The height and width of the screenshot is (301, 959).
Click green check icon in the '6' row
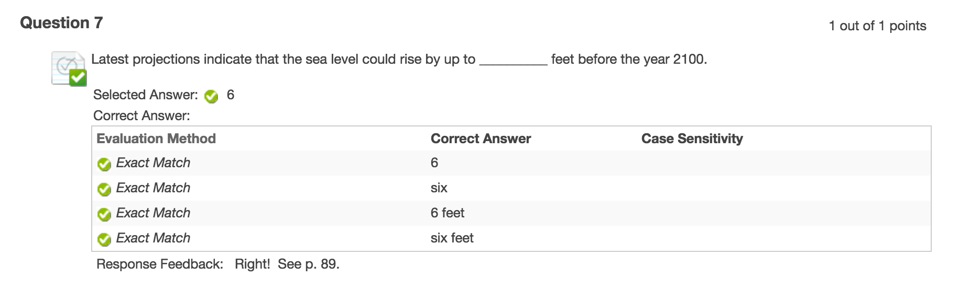click(x=104, y=164)
